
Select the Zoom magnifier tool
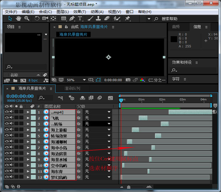(x=27, y=18)
